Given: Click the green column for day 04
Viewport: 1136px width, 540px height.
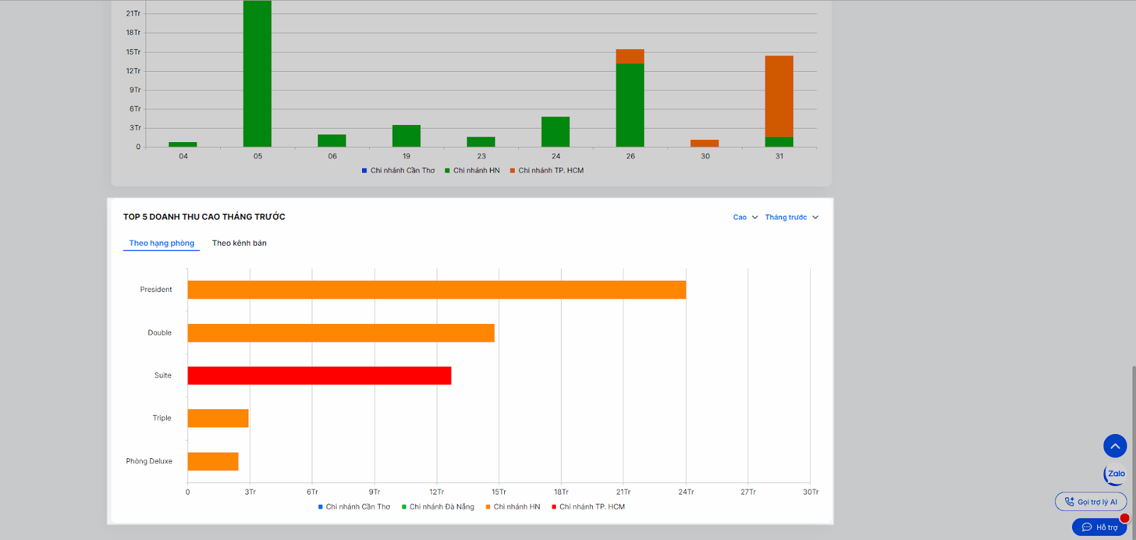Looking at the screenshot, I should (x=182, y=144).
